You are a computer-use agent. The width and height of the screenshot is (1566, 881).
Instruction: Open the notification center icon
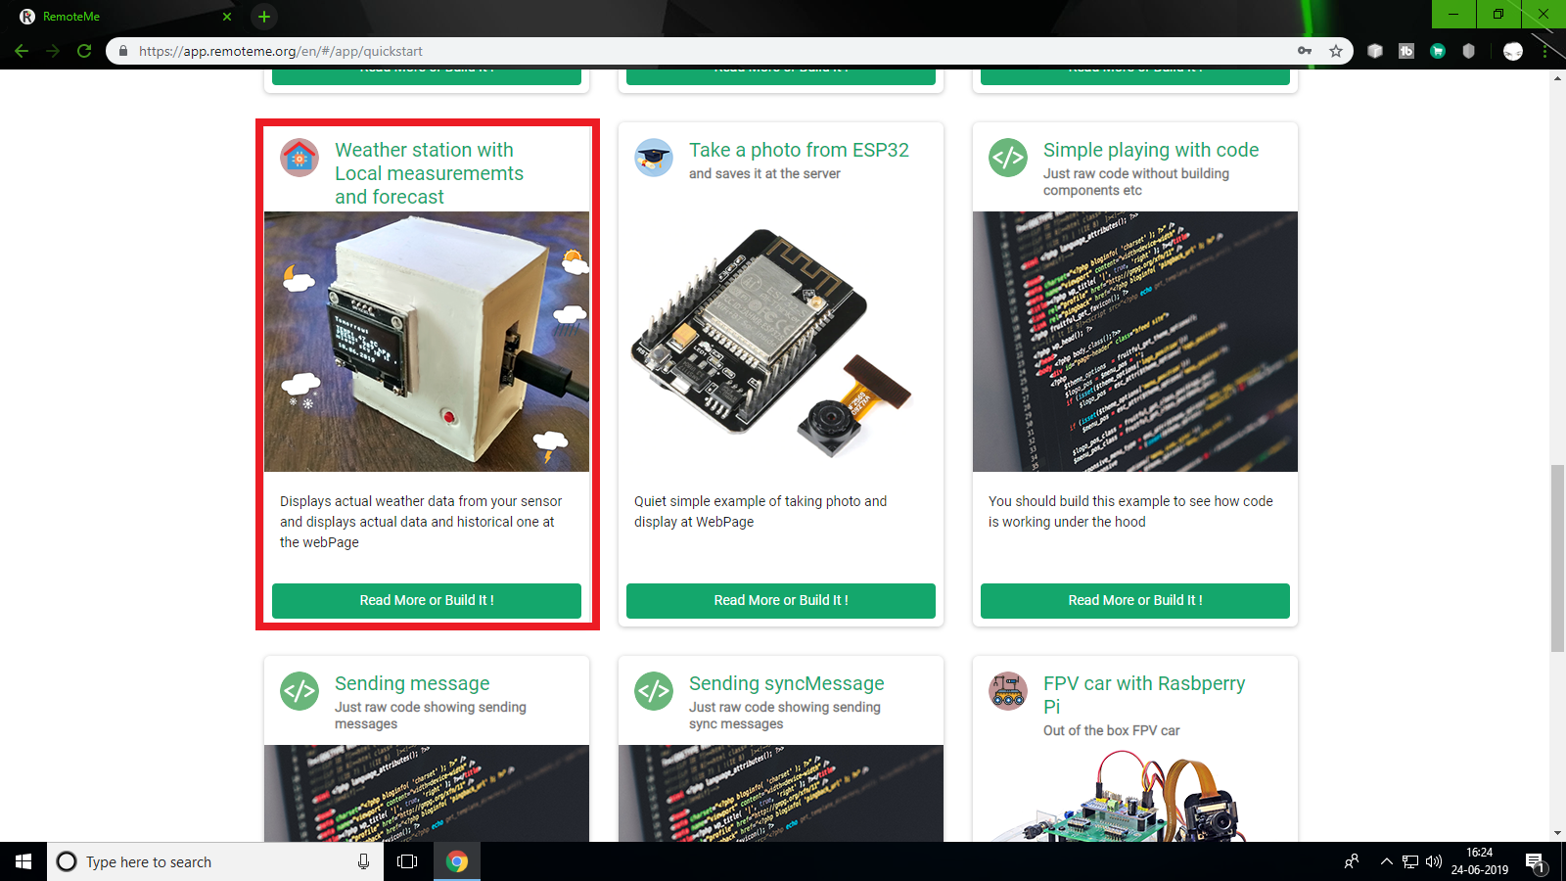(1535, 862)
